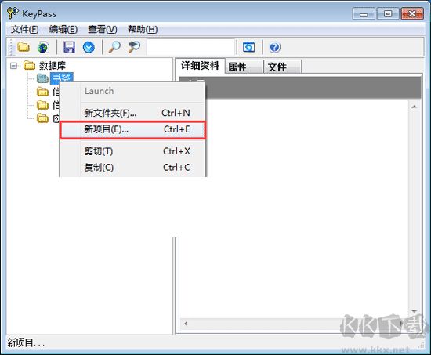Switch to the 属性 tab
The image size is (431, 355).
pyautogui.click(x=244, y=67)
